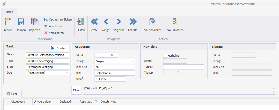Click the Starten button
This screenshot has width=279, height=110.
(x=59, y=48)
